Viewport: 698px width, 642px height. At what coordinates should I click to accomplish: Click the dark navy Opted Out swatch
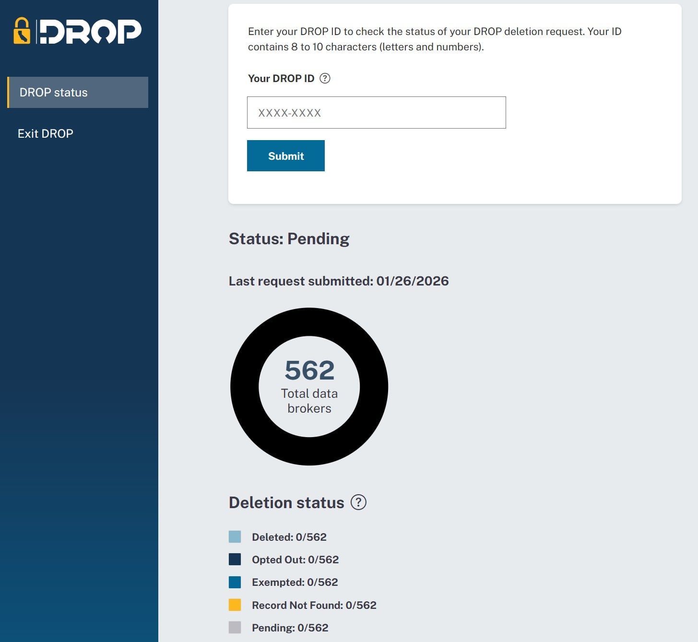point(235,559)
